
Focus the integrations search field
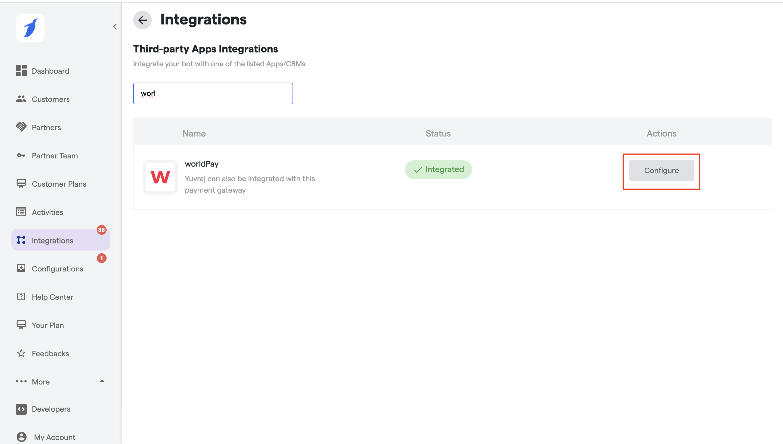[x=213, y=94]
